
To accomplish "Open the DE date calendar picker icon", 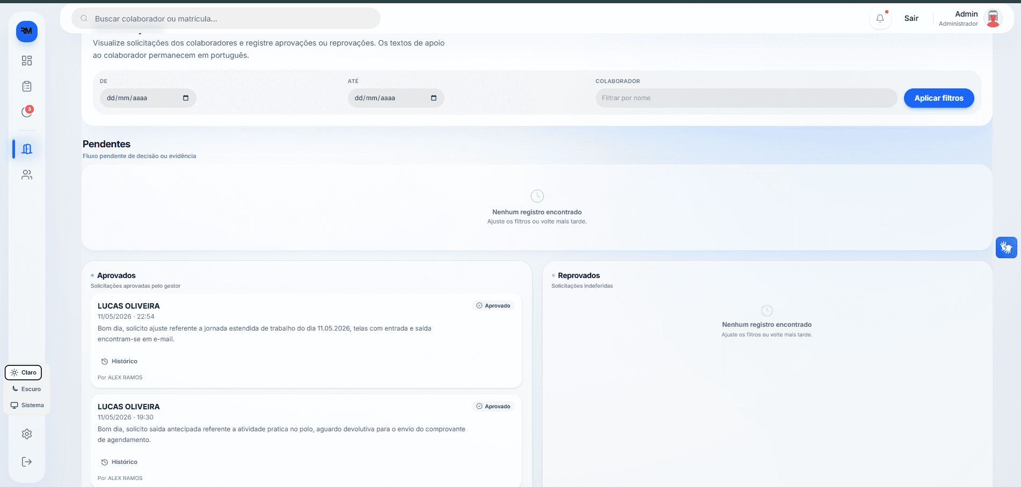I will [186, 98].
